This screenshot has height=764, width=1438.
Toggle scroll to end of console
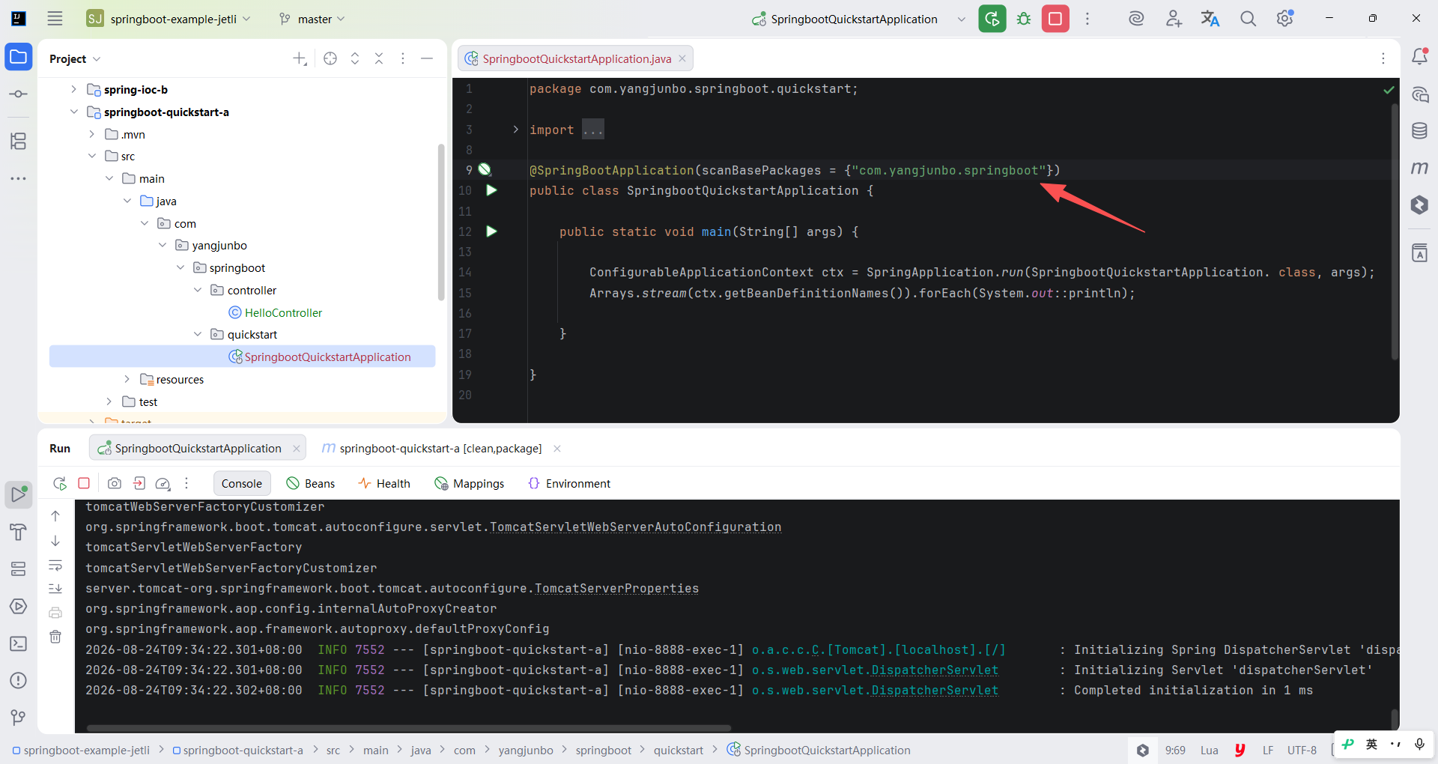(x=55, y=589)
